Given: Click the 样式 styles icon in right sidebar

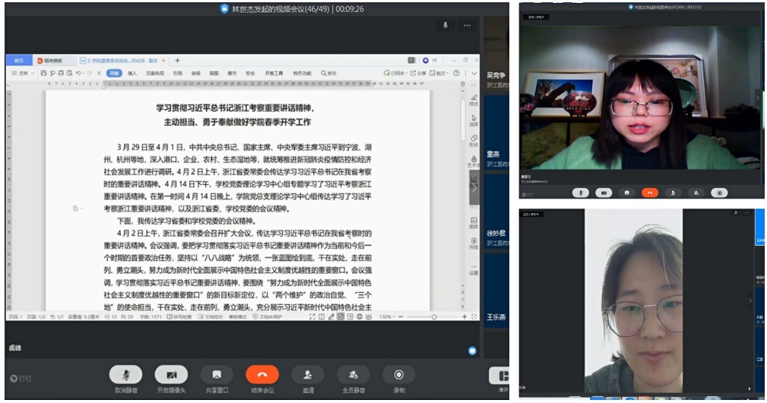Looking at the screenshot, I should coord(474,100).
